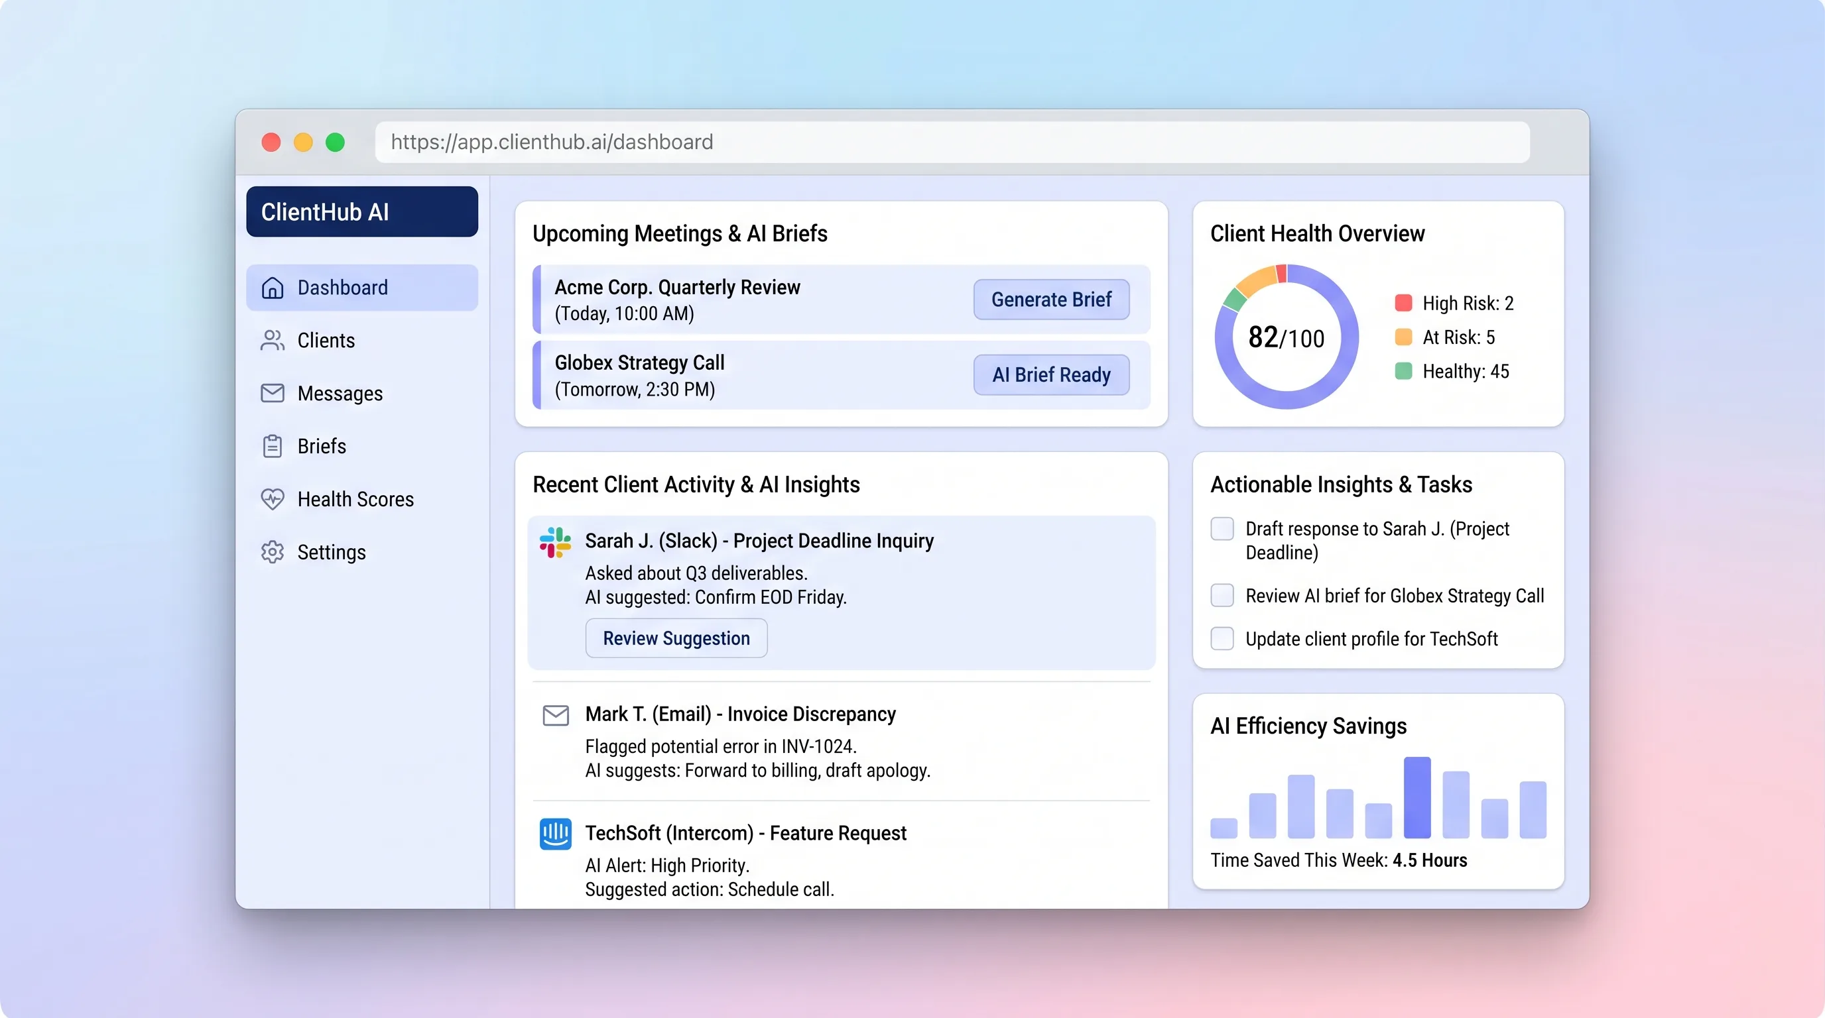Click 'AI suggested: Confirm EOD Friday.' text
Viewport: 1825px width, 1018px height.
click(716, 596)
